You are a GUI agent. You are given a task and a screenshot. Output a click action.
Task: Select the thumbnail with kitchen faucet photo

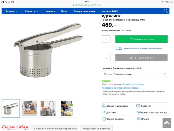click(48, 108)
